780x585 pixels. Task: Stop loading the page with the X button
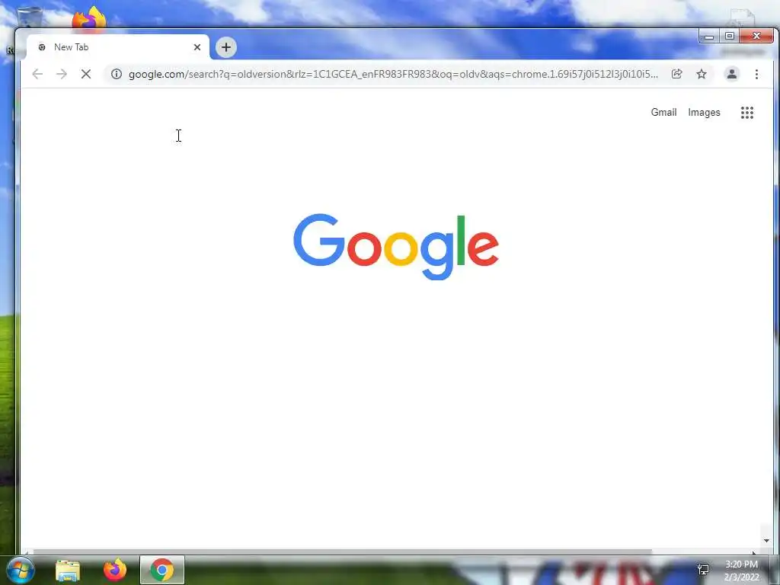(x=85, y=74)
